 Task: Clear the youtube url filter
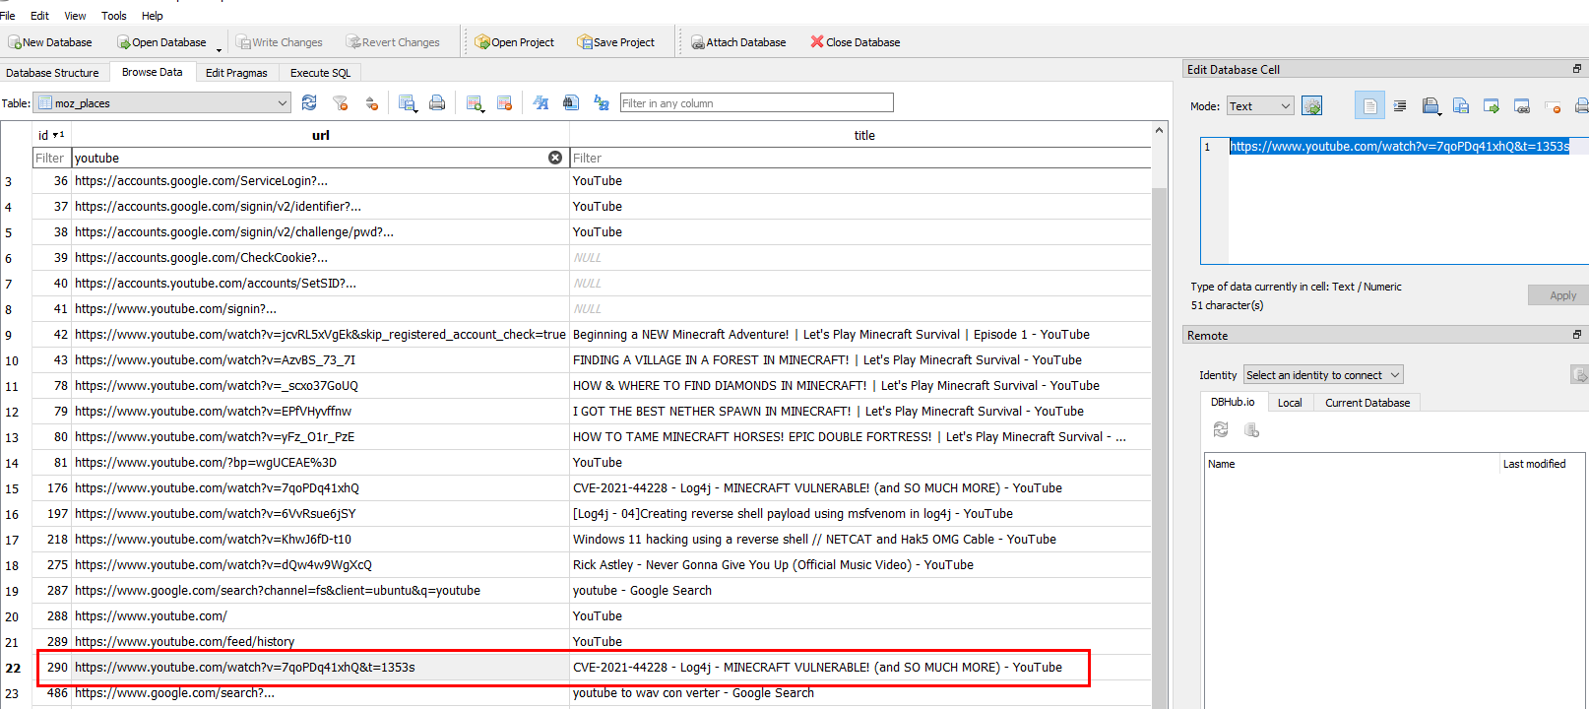(x=555, y=158)
